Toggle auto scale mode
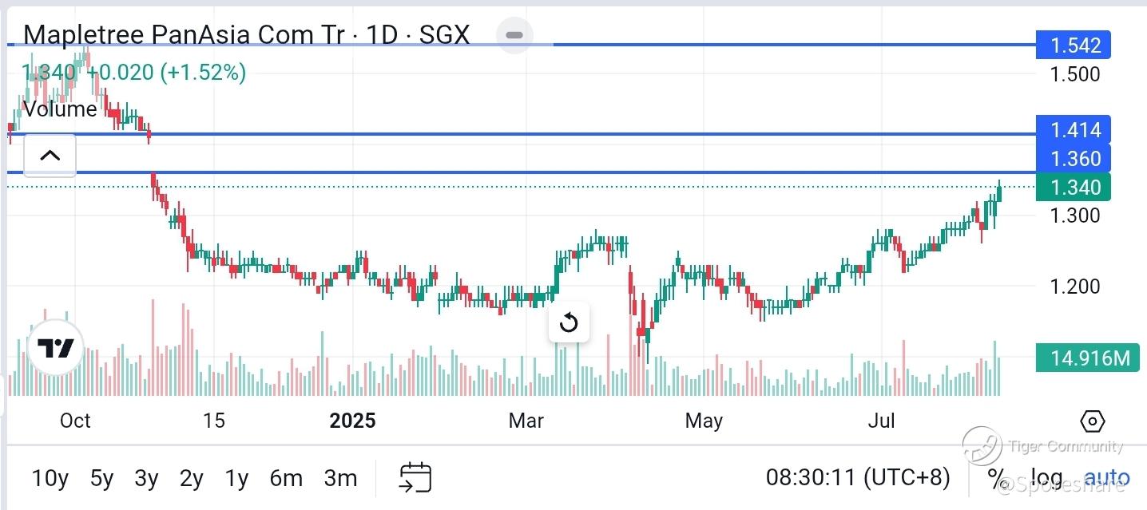This screenshot has height=510, width=1147. (1106, 478)
